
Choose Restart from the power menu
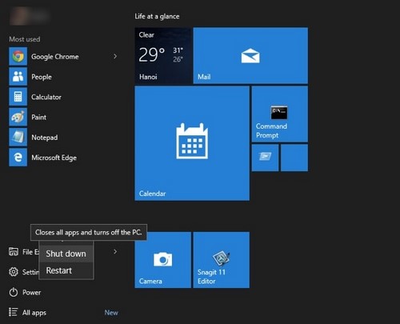click(66, 270)
